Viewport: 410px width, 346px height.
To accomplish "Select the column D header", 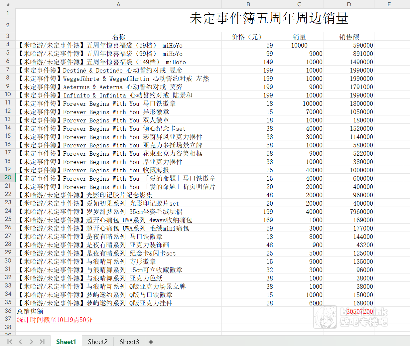I will point(349,4).
